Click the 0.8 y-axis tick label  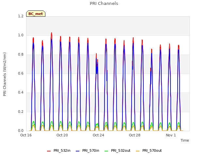(21, 55)
